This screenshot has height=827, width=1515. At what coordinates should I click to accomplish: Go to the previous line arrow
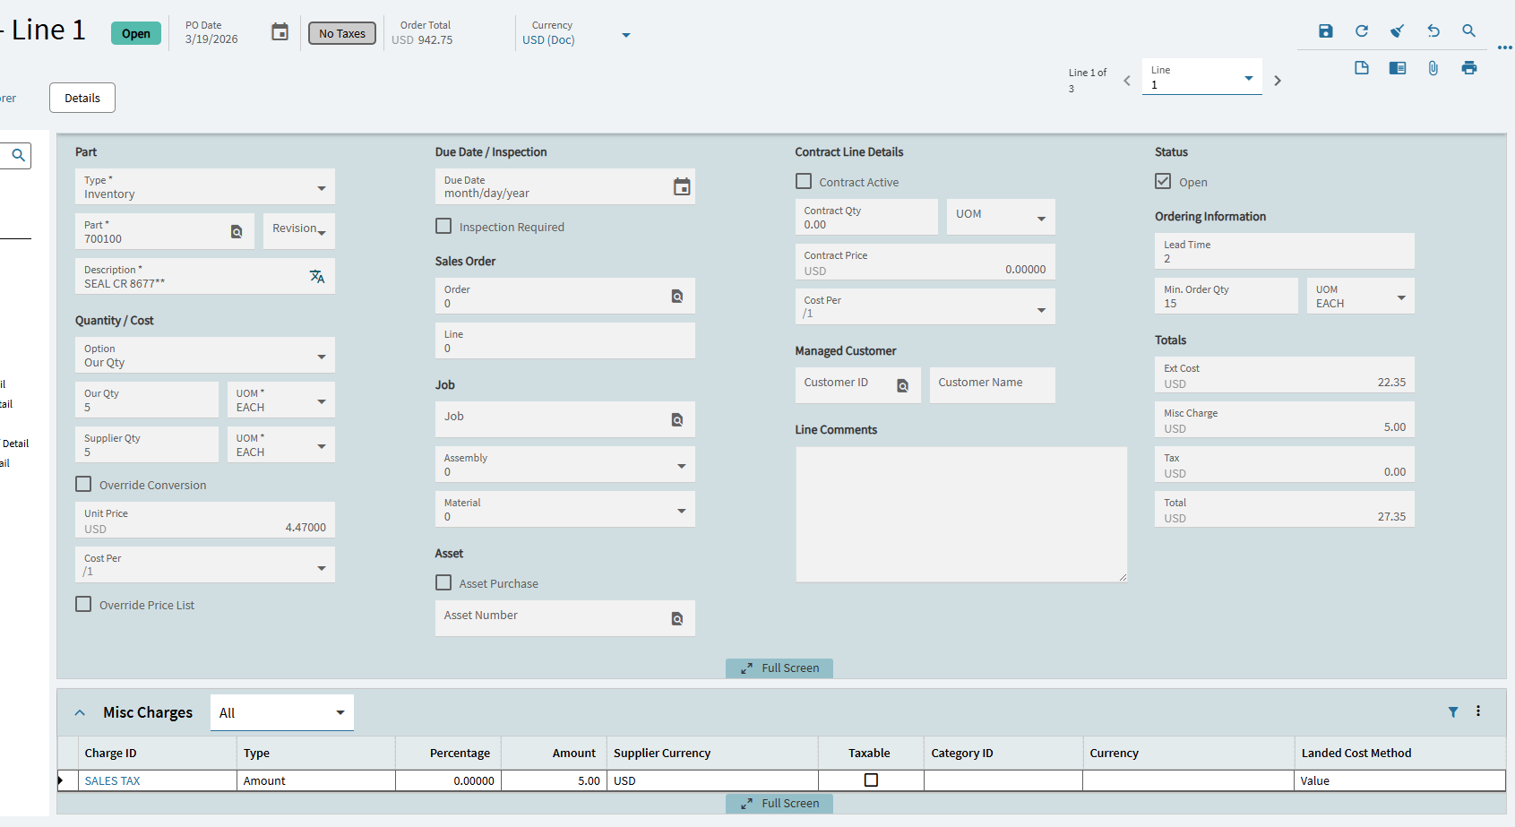coord(1127,81)
